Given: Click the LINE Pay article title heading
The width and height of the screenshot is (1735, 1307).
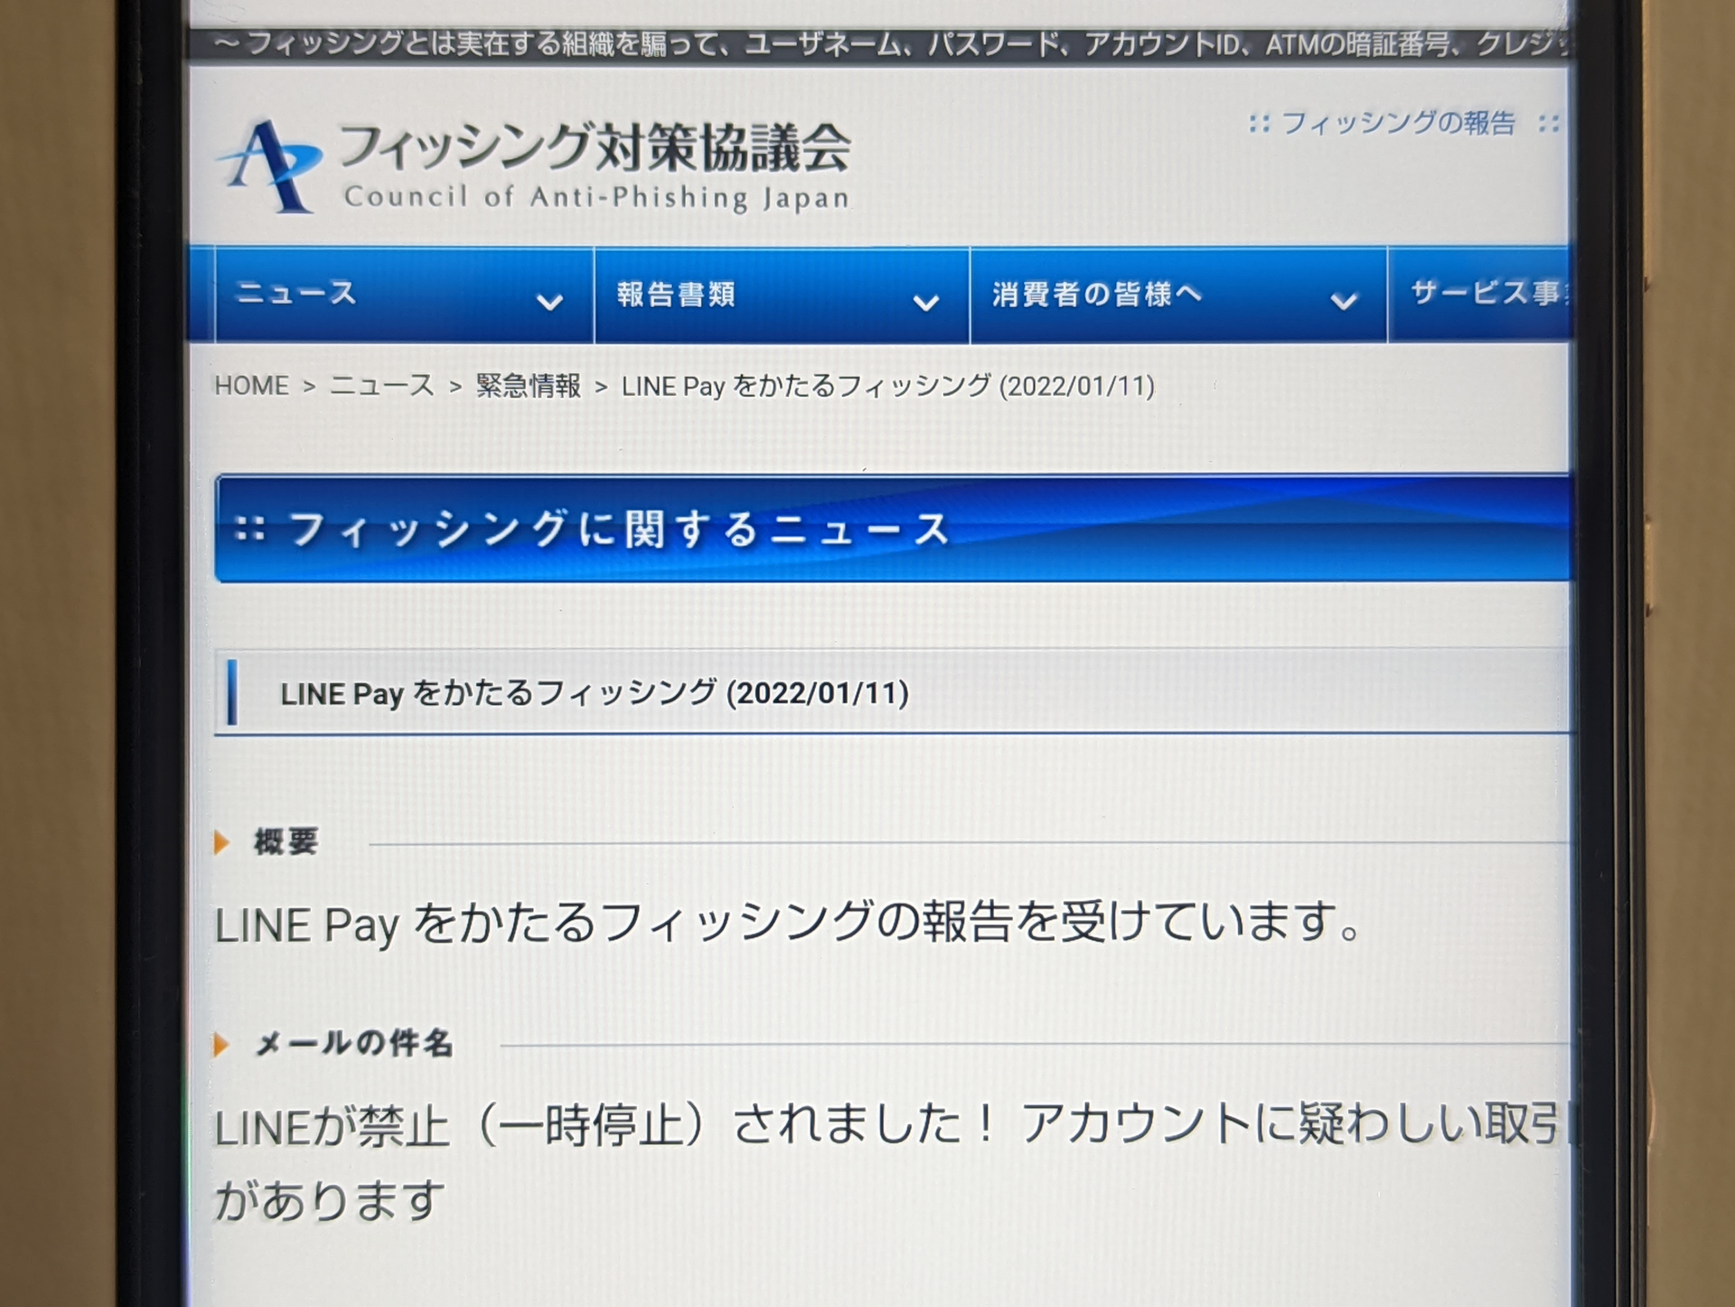Looking at the screenshot, I should 594,694.
